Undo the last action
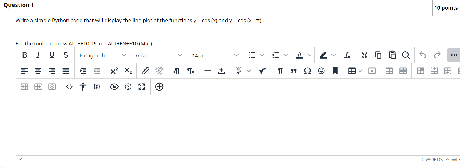Viewport: 460px width, 168px height. (x=423, y=55)
